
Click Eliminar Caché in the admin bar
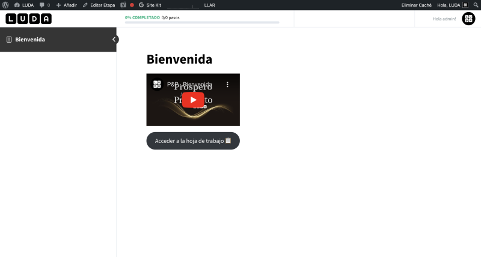coord(416,5)
